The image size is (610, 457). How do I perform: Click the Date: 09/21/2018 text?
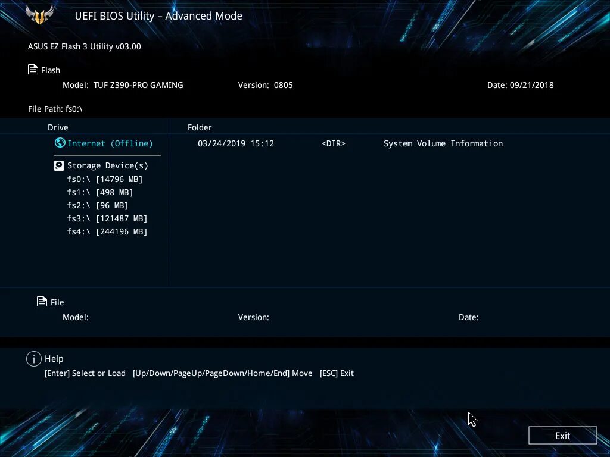tap(521, 85)
